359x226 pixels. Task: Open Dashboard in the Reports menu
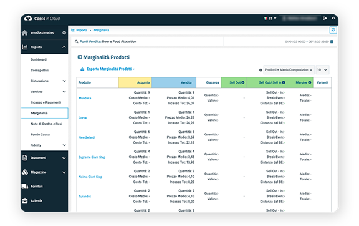click(39, 59)
